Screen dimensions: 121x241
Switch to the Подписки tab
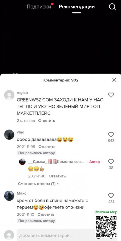39,7
